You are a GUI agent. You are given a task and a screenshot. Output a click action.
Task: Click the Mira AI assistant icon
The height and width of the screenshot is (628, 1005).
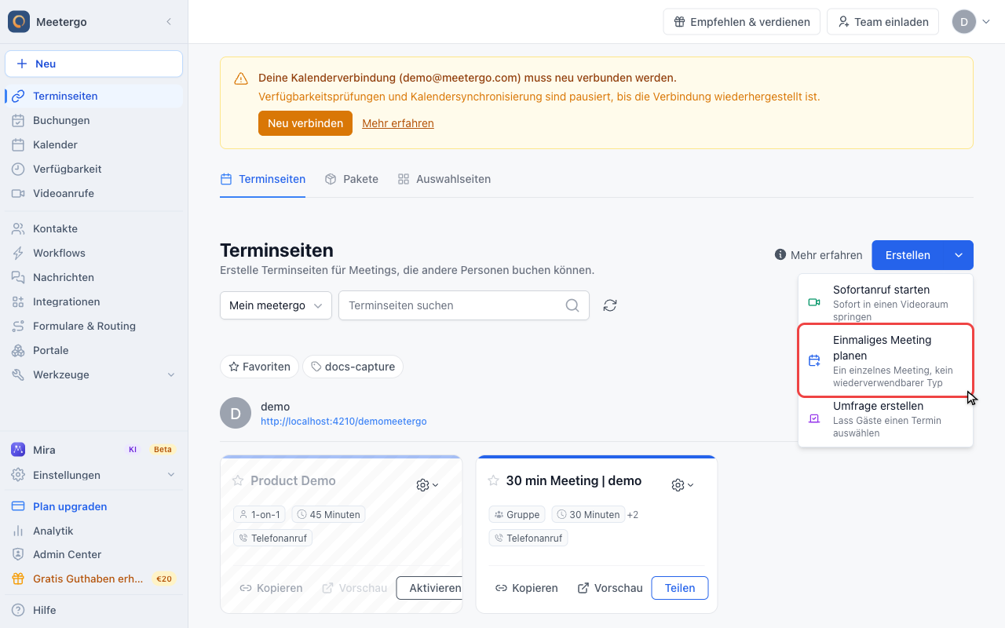click(x=17, y=450)
